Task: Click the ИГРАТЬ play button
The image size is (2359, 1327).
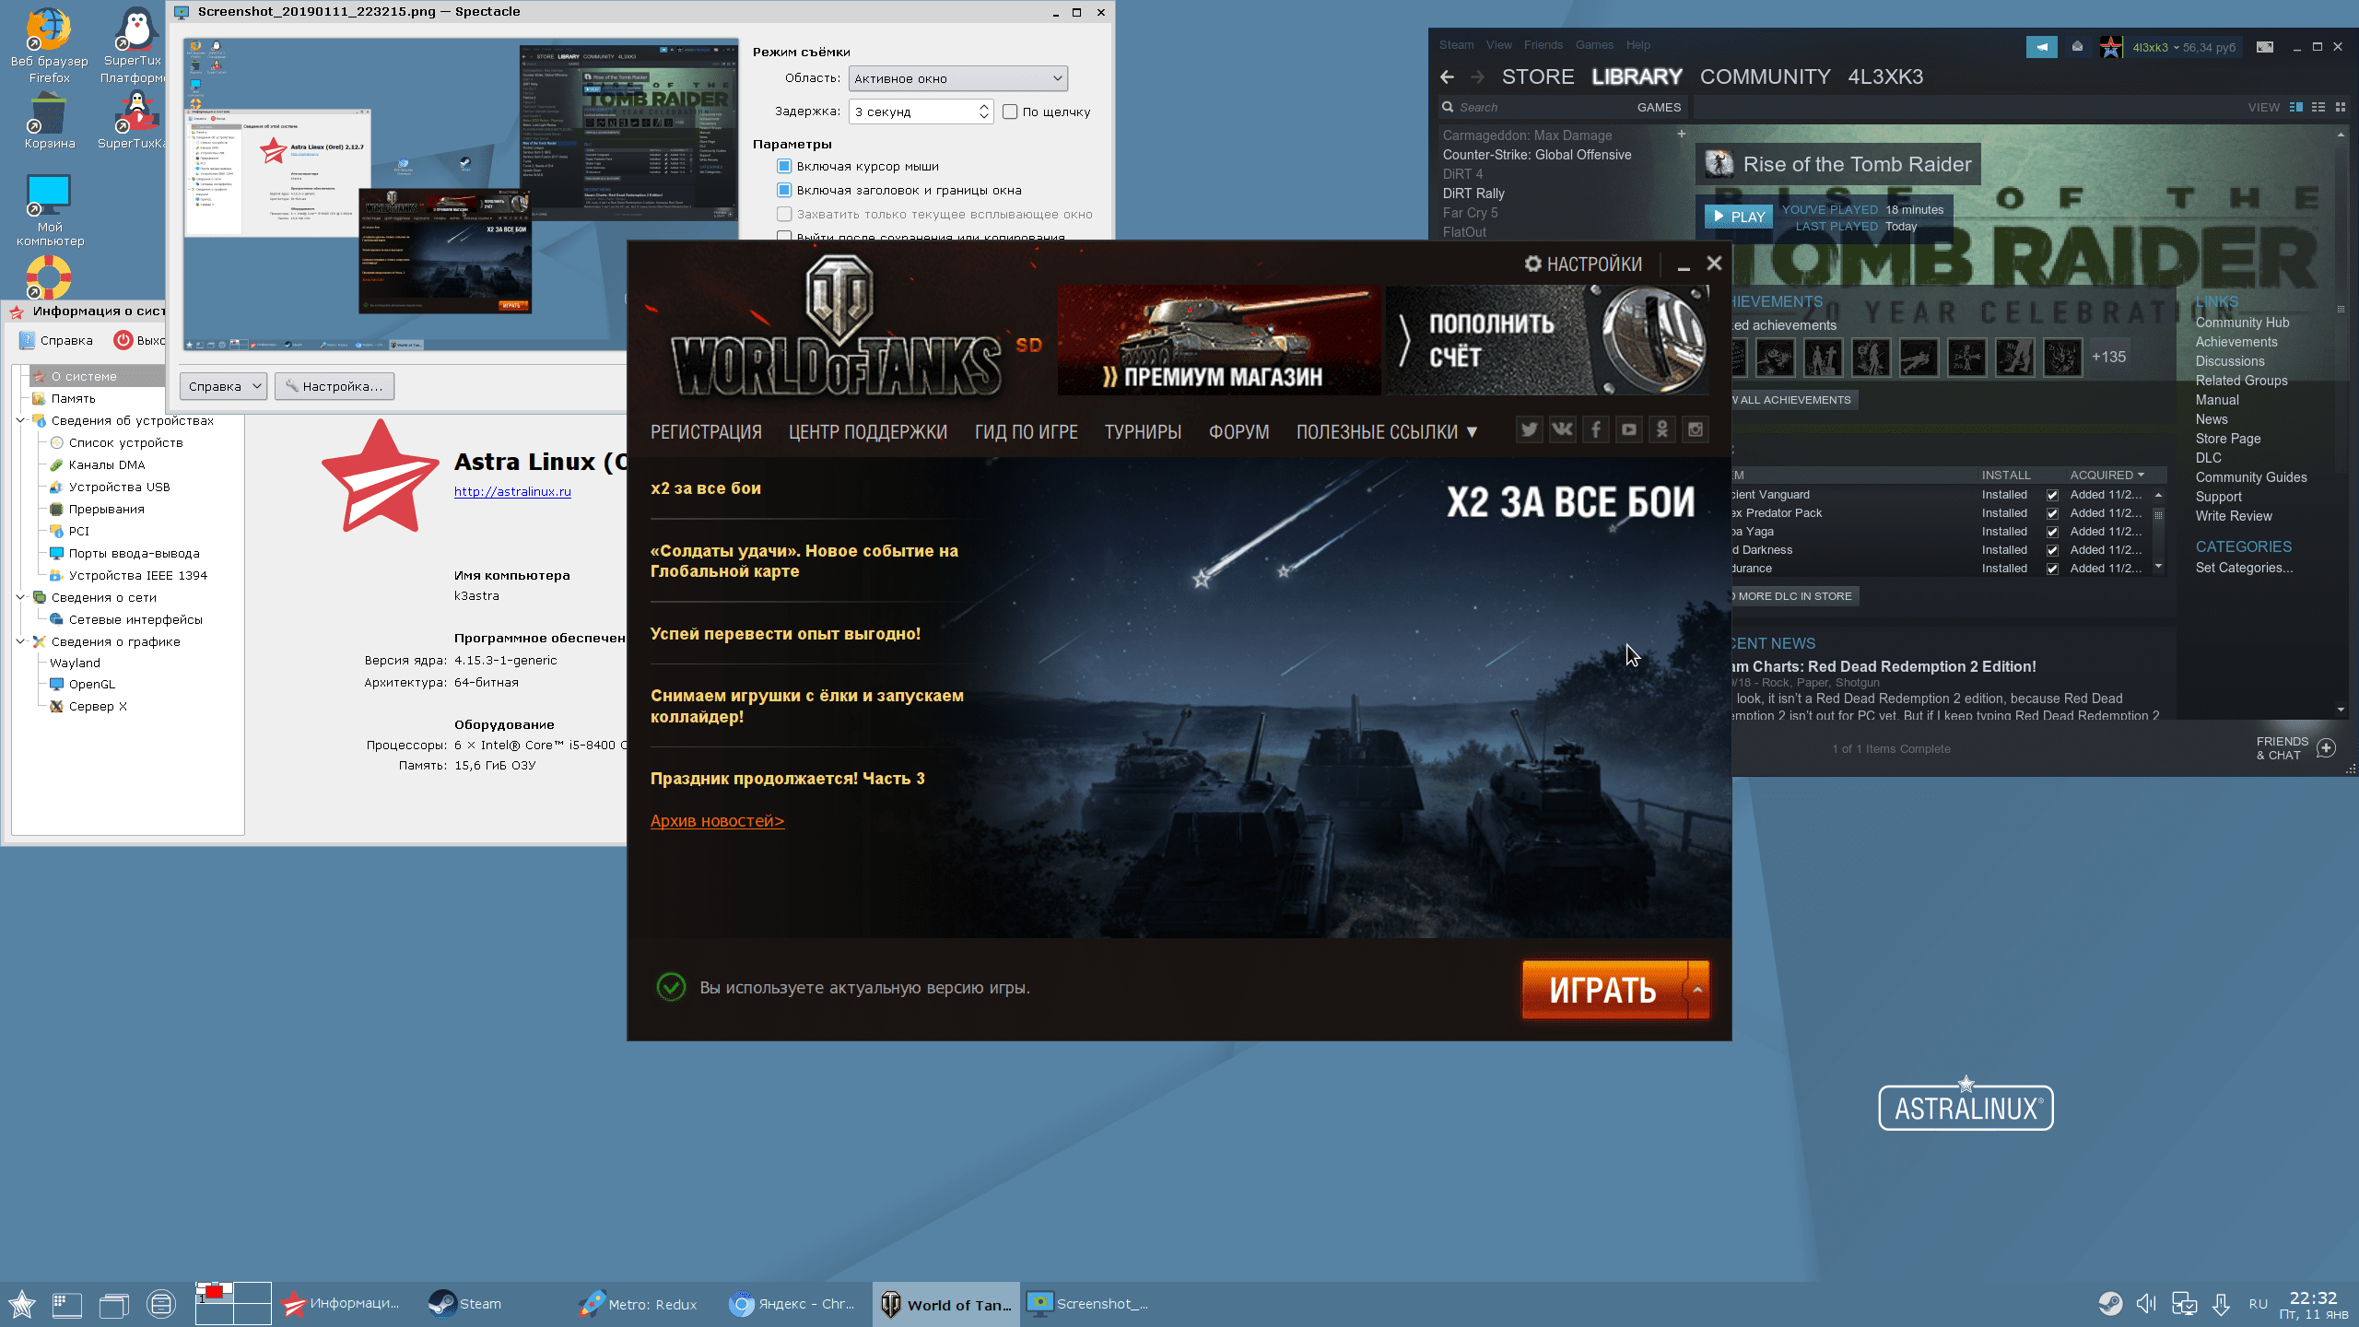Action: pyautogui.click(x=1603, y=990)
